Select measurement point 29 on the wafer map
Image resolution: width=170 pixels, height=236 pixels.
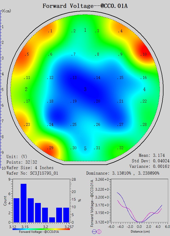(50, 148)
